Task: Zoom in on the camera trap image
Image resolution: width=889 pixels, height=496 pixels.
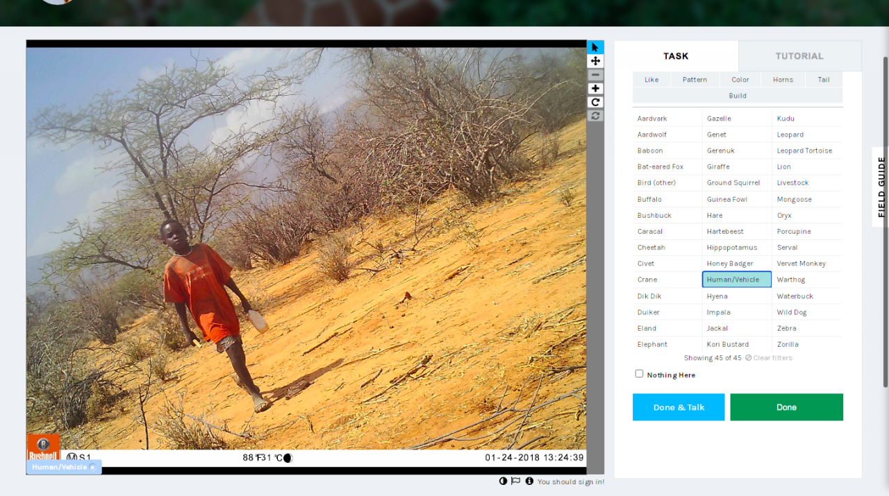Action: pos(595,89)
